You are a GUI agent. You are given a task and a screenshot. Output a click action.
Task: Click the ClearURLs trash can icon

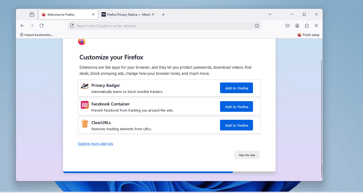click(85, 124)
